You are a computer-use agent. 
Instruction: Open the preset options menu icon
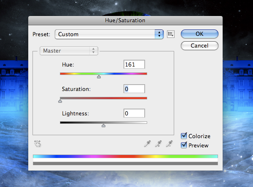click(170, 34)
